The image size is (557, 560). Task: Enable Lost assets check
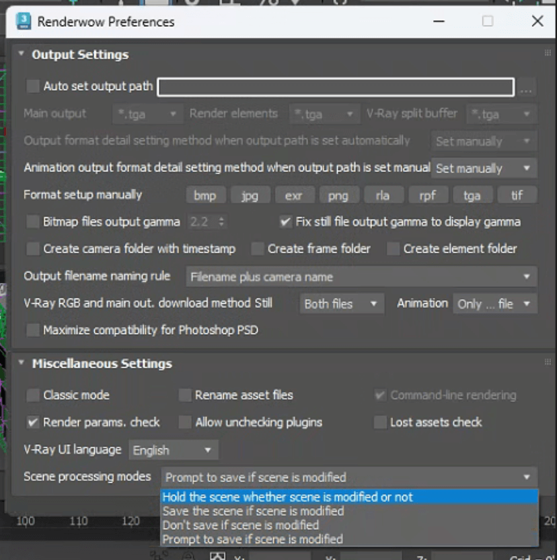click(x=380, y=423)
